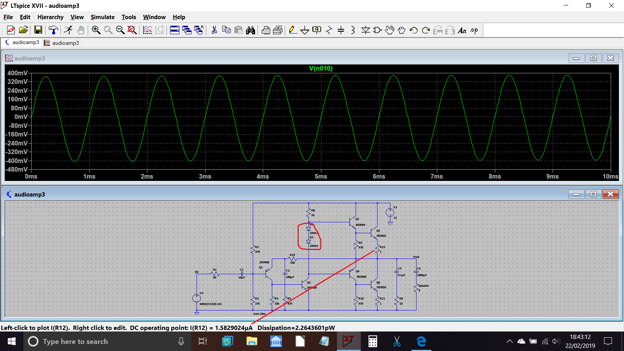Click the Find binoculars icon
The height and width of the screenshot is (351, 624).
point(250,30)
